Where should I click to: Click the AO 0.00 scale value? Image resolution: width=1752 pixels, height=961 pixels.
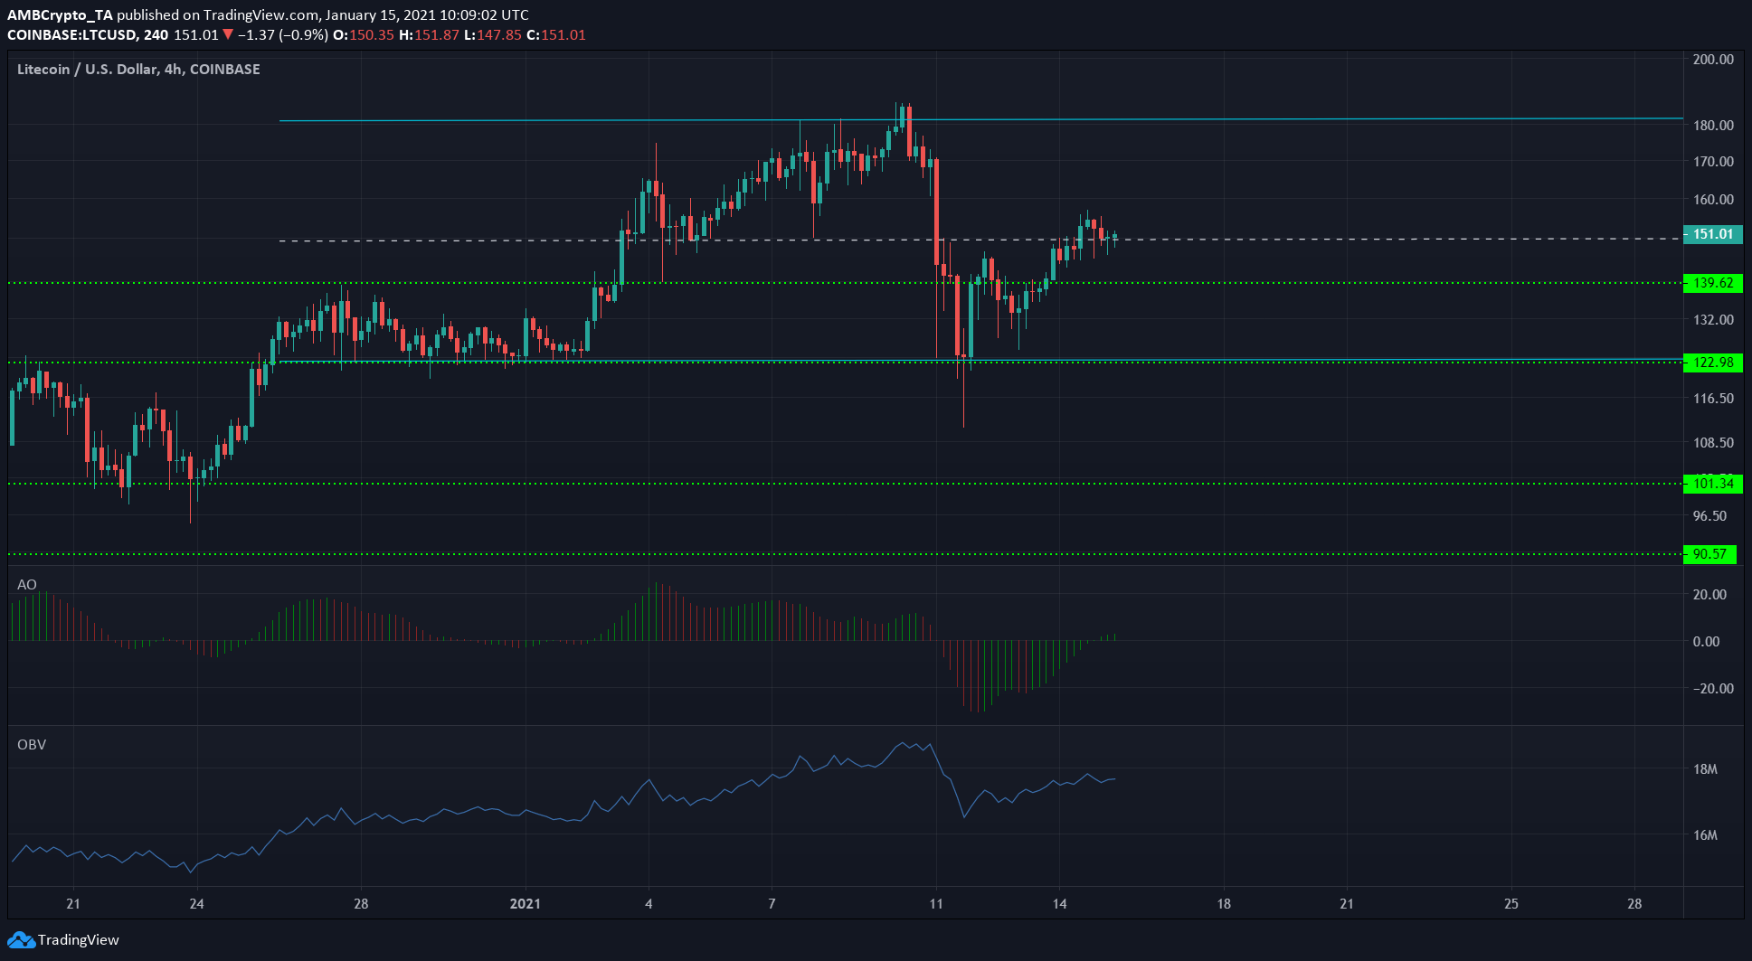pos(1706,642)
